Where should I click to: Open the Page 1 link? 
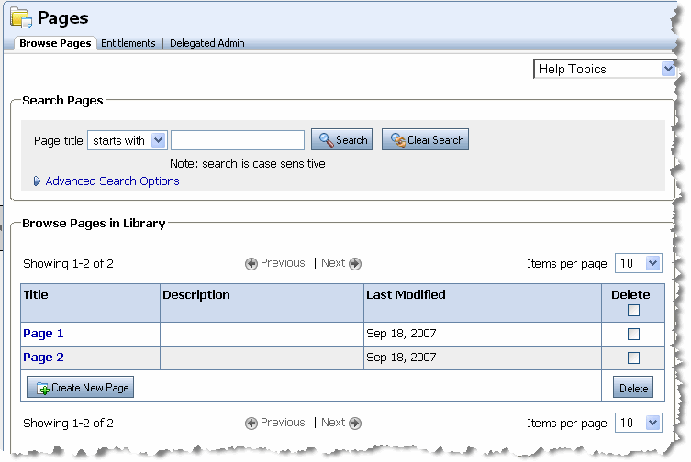pyautogui.click(x=43, y=334)
